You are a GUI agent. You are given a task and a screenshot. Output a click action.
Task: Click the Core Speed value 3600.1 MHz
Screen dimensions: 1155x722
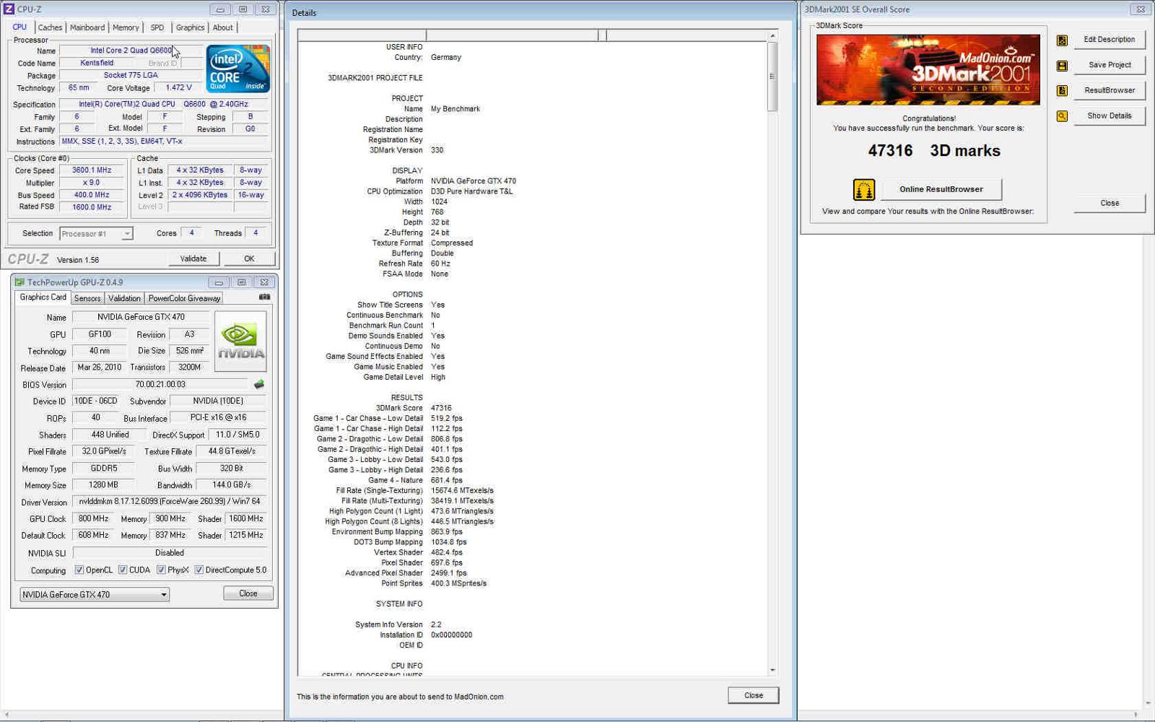point(92,170)
